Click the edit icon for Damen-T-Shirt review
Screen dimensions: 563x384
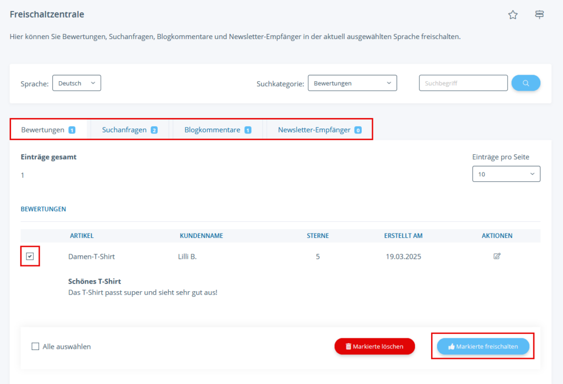(x=497, y=256)
